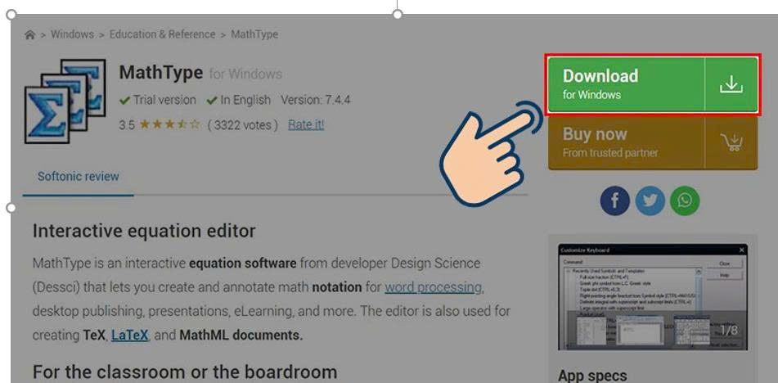
Task: Click the 3322 votes count
Action: point(242,125)
